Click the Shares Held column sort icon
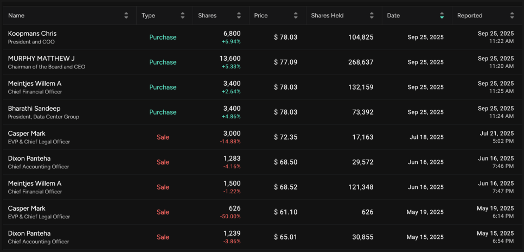This screenshot has width=524, height=252. [372, 16]
